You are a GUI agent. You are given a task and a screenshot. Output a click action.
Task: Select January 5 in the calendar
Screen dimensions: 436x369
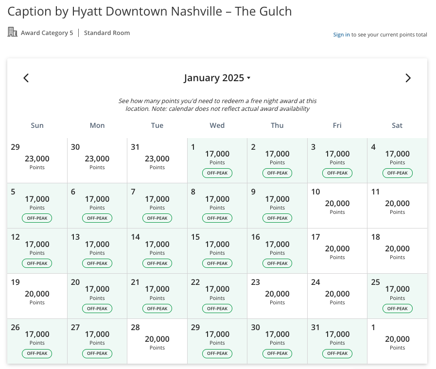coord(37,206)
